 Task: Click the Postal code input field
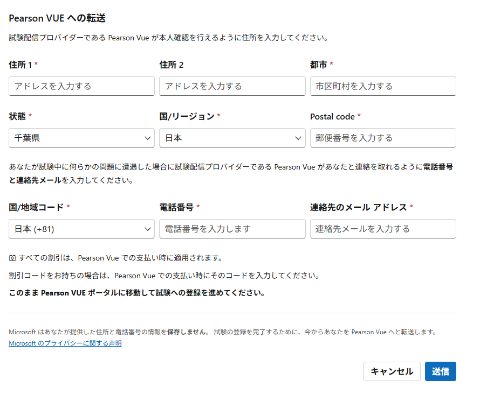[x=383, y=138]
